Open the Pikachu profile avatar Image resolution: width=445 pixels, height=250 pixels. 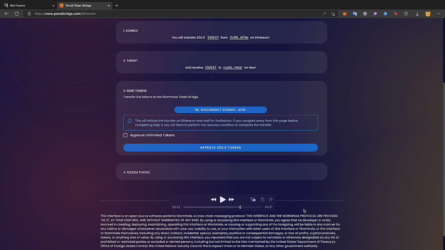[428, 13]
